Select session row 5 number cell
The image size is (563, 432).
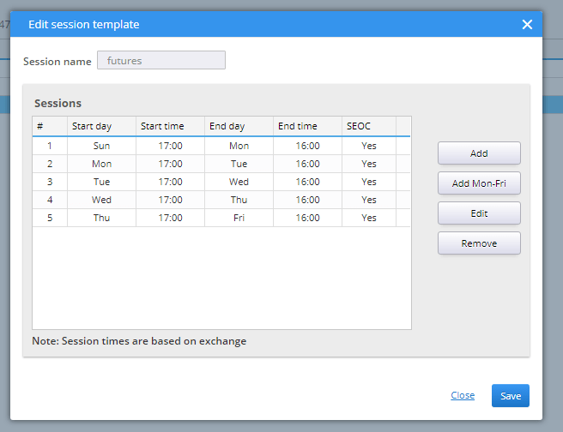pyautogui.click(x=50, y=218)
